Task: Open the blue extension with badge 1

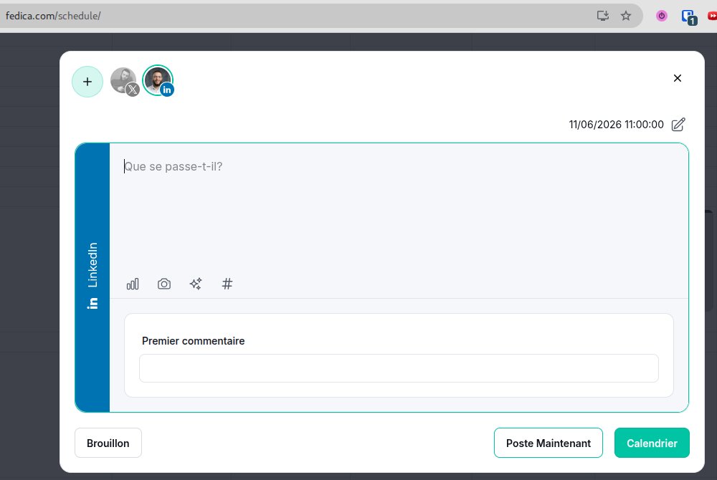Action: click(x=688, y=17)
